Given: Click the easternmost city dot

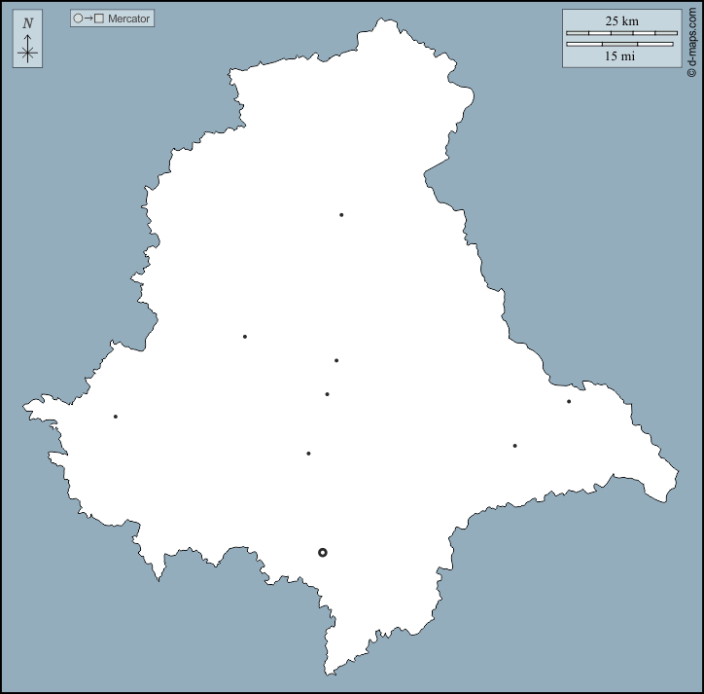Looking at the screenshot, I should [569, 402].
